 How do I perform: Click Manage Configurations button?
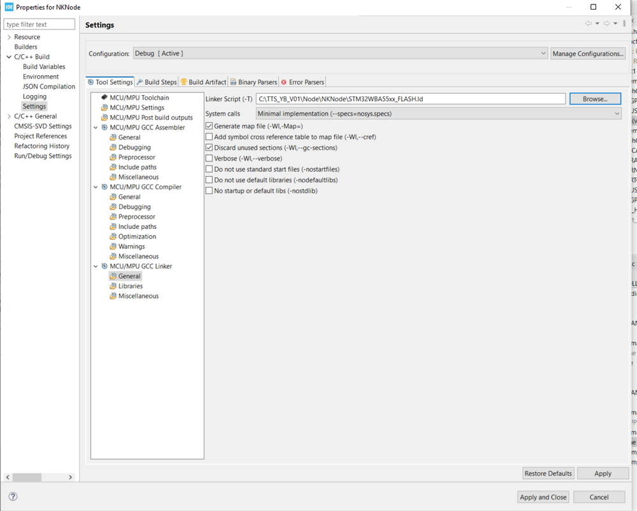tap(588, 54)
